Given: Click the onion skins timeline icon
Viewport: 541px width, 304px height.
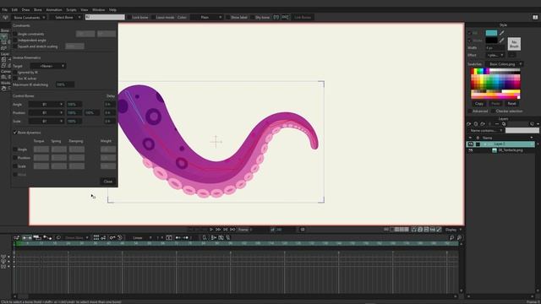Looking at the screenshot, I should 58,237.
